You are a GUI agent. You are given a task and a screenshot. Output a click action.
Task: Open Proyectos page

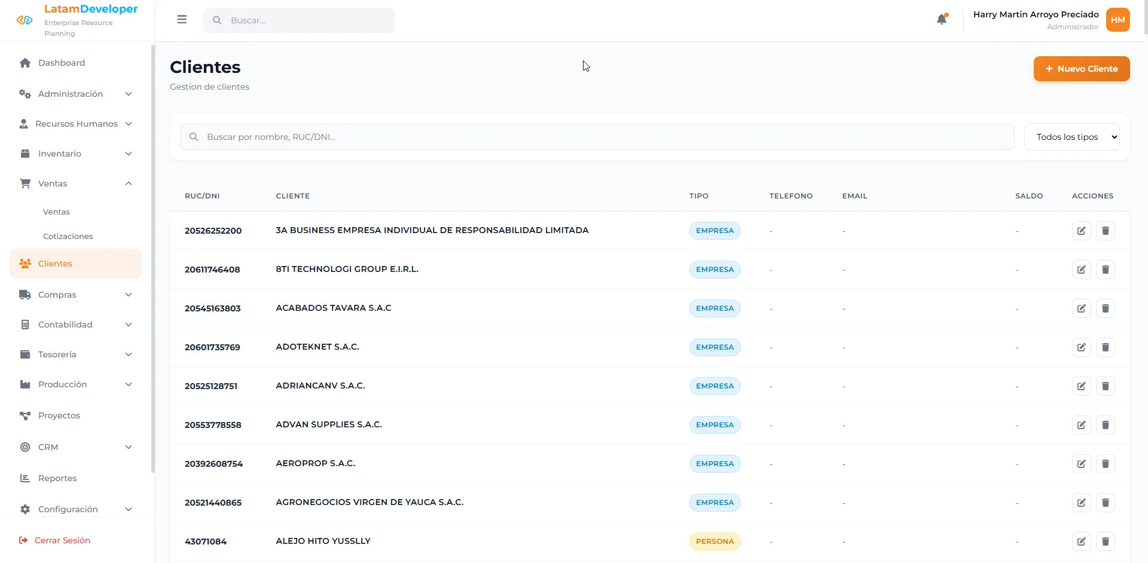pyautogui.click(x=75, y=415)
